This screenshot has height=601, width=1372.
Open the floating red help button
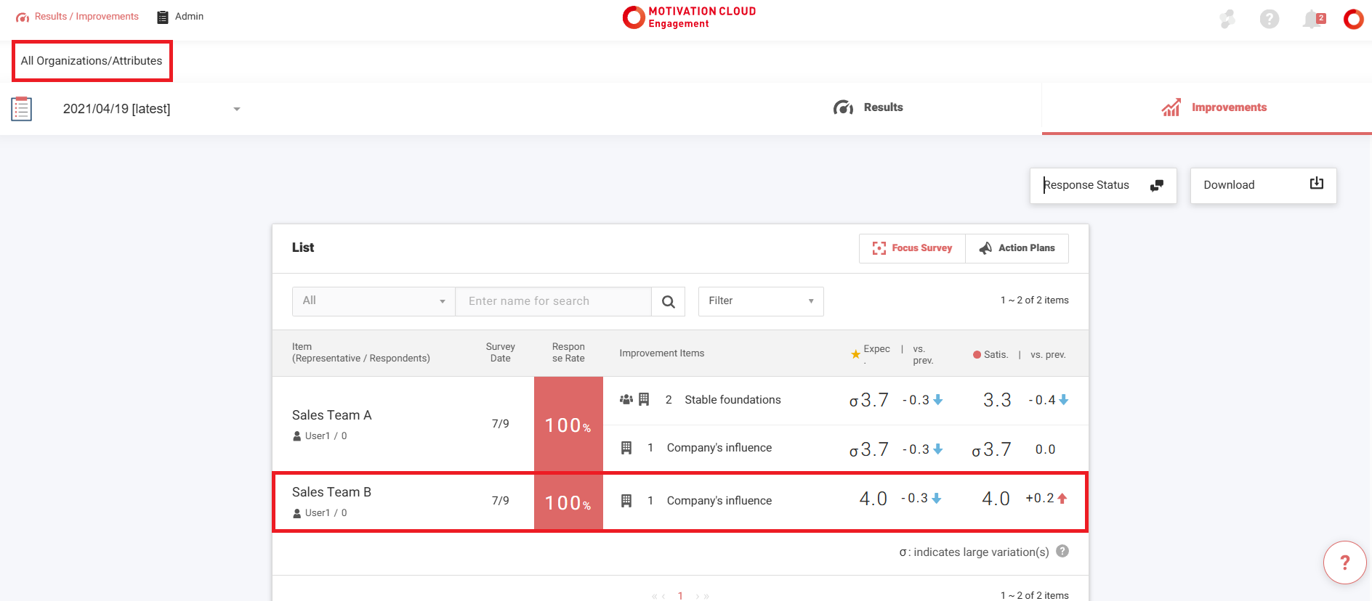coord(1344,563)
